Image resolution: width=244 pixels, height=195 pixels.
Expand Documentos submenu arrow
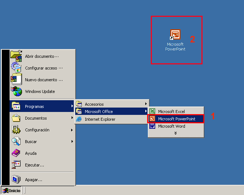coord(72,118)
